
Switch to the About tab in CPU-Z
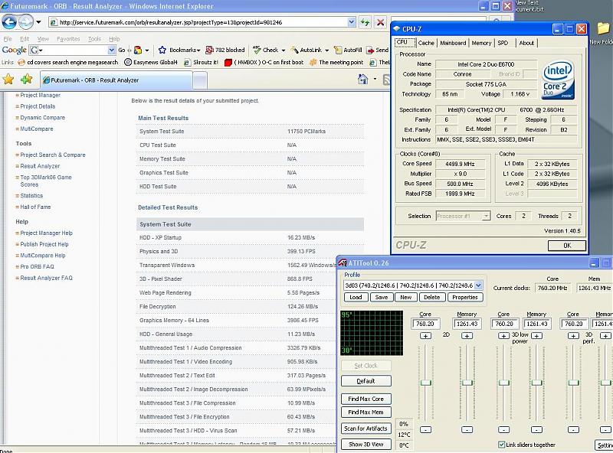pyautogui.click(x=526, y=43)
